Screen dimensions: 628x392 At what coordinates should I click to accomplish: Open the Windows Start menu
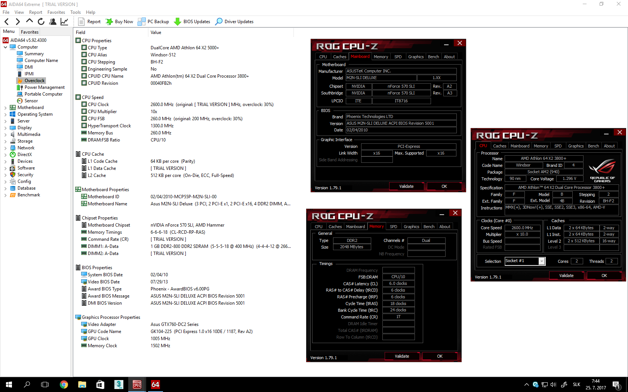(x=9, y=385)
